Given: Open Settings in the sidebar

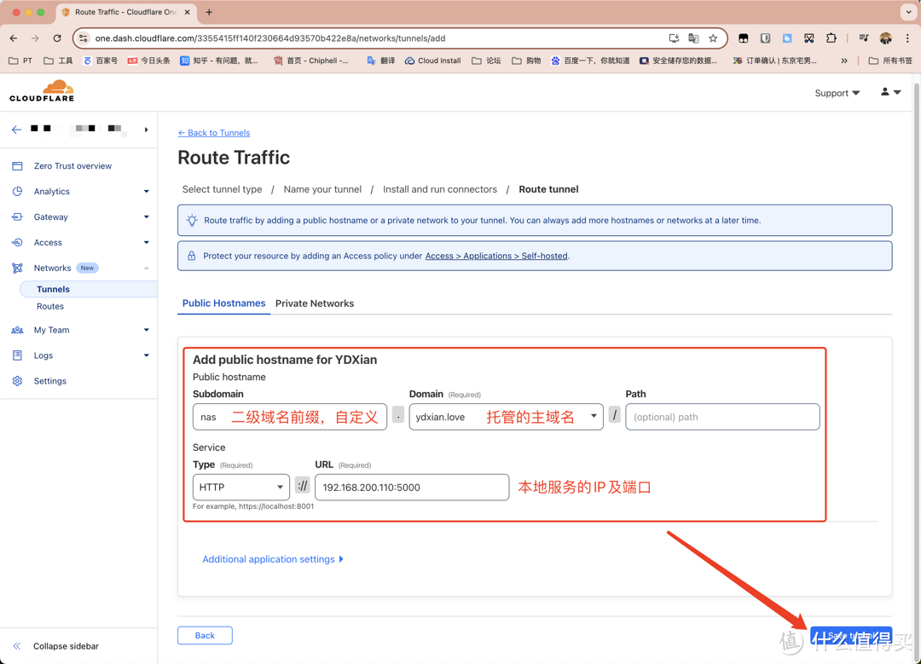Looking at the screenshot, I should click(50, 381).
